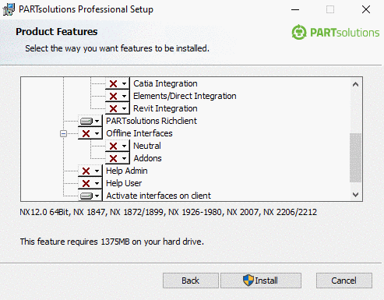384x300 pixels.
Task: Select Revit Integration label
Action: 165,108
